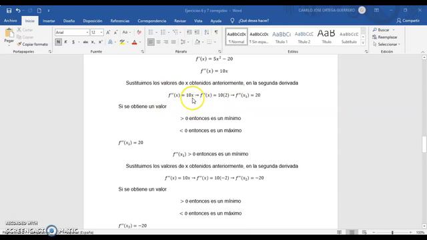Screen dimensions: 427x240
Task: Decrease font size with the smaller A
Action: [115, 33]
